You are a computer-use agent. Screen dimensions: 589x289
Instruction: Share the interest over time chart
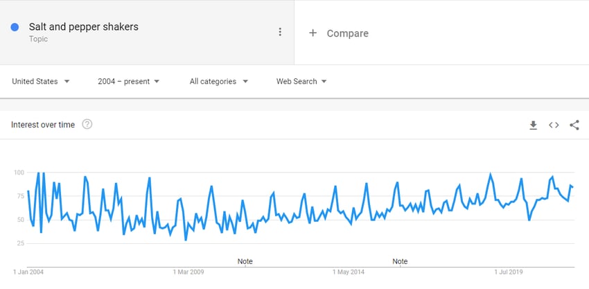tap(574, 125)
